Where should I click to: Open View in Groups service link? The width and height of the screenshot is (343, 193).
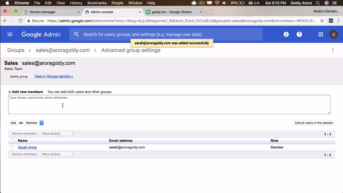coord(54,76)
